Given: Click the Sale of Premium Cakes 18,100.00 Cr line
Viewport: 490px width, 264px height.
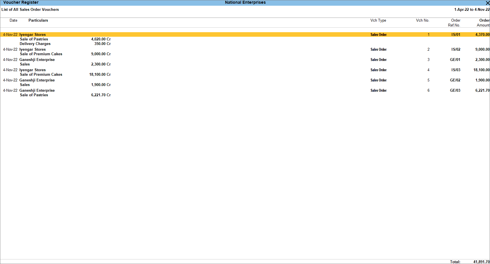Looking at the screenshot, I should coord(65,75).
